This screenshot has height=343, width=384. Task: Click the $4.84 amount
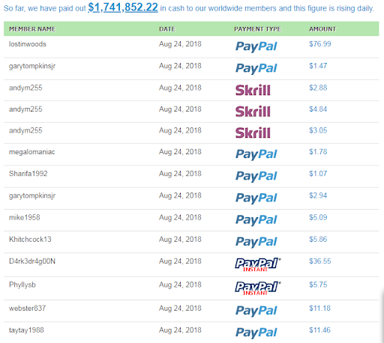[318, 109]
